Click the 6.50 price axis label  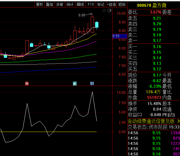coord(122,74)
